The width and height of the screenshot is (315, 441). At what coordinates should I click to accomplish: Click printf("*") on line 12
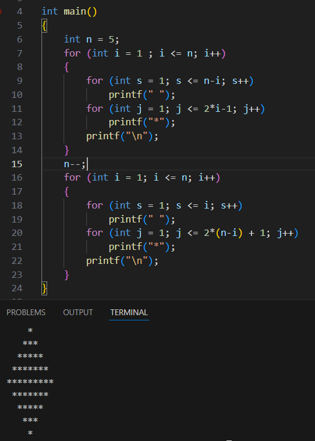tap(142, 122)
